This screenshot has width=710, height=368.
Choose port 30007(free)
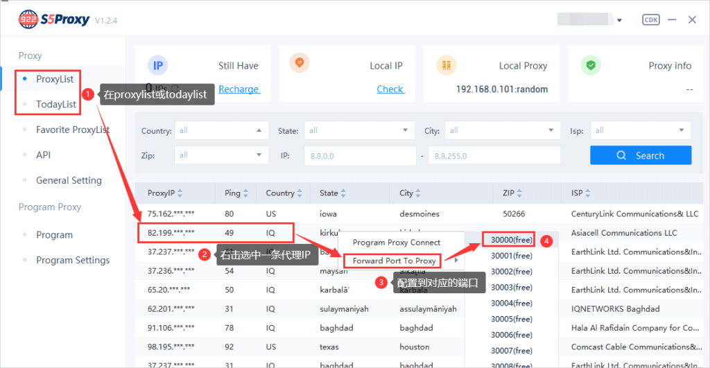(512, 351)
